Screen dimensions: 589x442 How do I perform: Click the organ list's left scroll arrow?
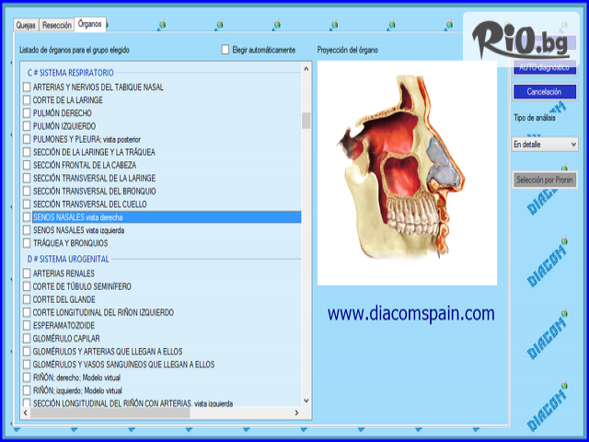point(24,413)
